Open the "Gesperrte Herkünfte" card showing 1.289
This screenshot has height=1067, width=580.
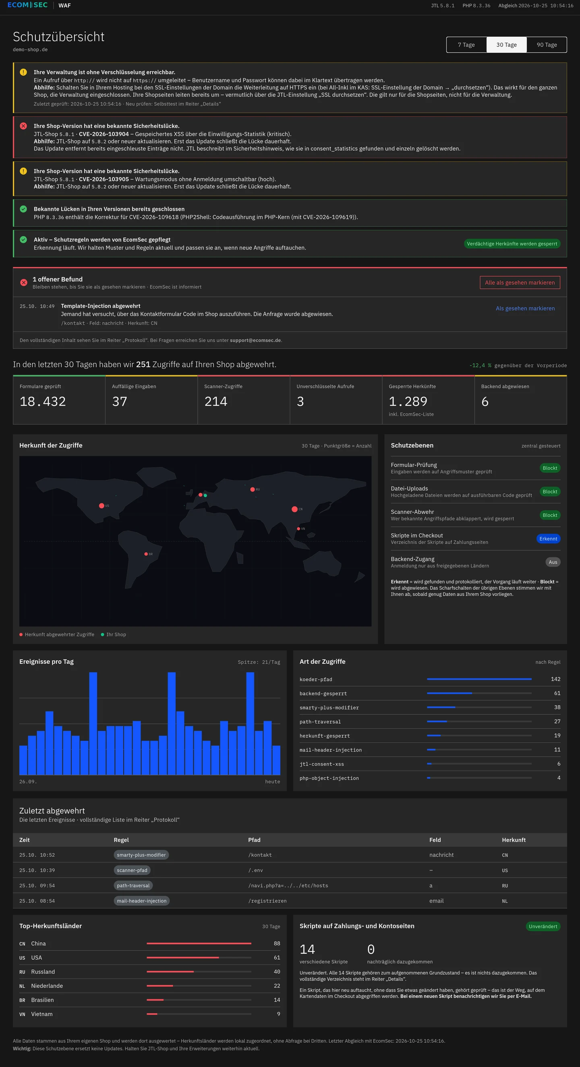click(428, 400)
